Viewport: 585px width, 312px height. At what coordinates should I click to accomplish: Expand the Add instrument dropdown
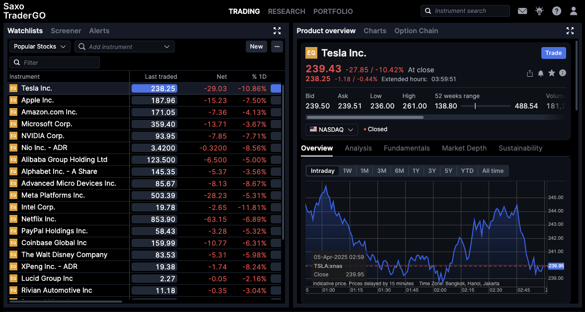click(166, 47)
